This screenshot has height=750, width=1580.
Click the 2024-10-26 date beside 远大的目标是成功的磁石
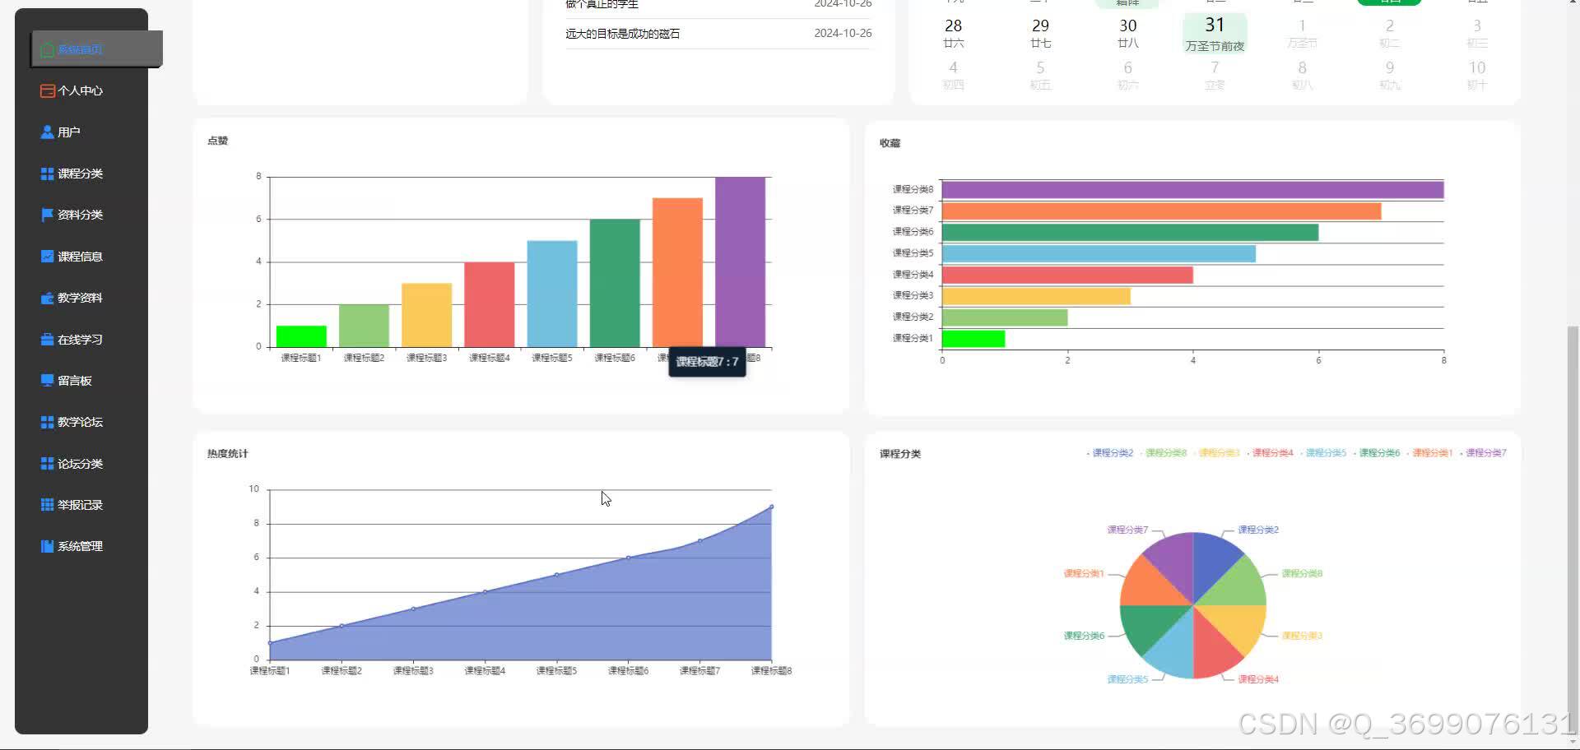pos(843,34)
